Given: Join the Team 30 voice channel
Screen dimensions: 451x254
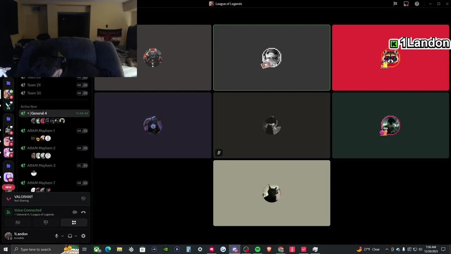Looking at the screenshot, I should [x=54, y=93].
